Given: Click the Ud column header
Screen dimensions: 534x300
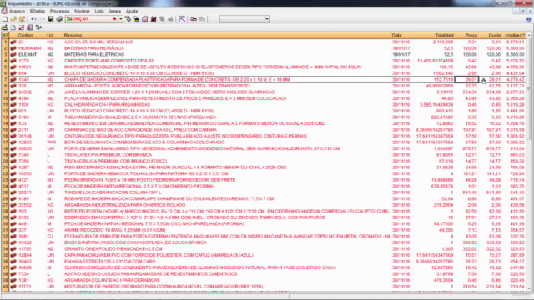Looking at the screenshot, I should (x=53, y=35).
